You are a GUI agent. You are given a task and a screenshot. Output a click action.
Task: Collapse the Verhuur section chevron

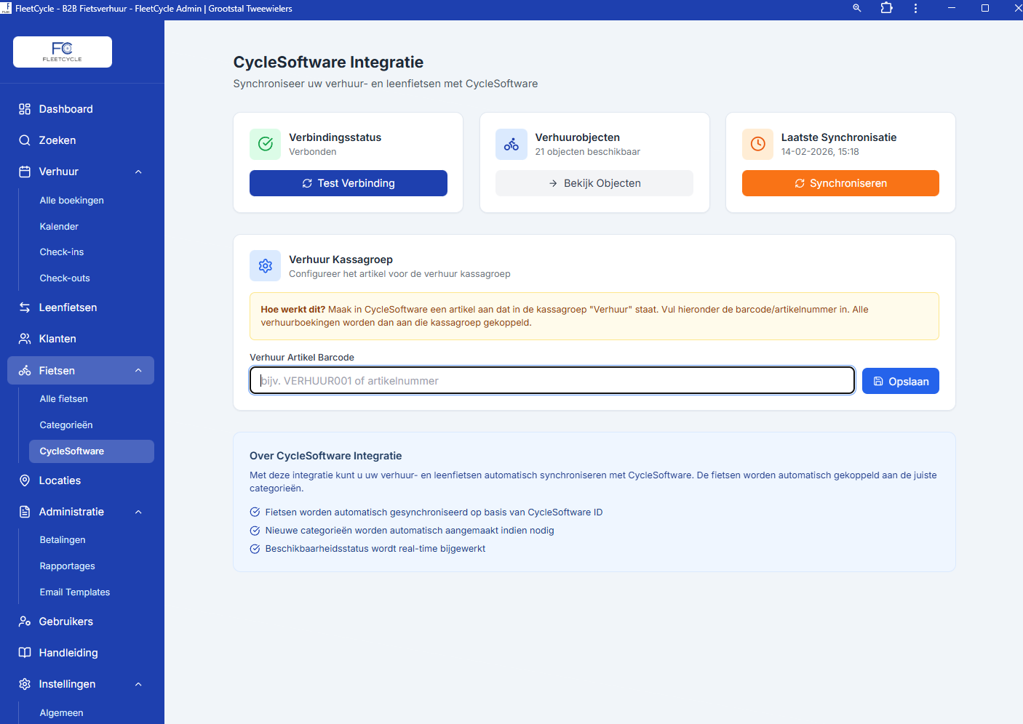coord(138,171)
